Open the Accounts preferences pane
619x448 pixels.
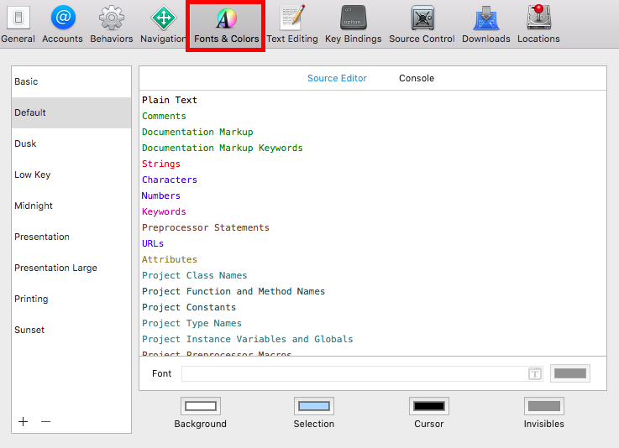pyautogui.click(x=62, y=24)
